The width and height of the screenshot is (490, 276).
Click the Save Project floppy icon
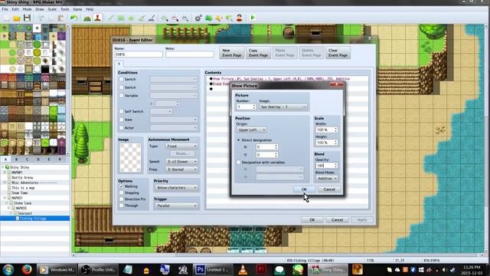28,18
